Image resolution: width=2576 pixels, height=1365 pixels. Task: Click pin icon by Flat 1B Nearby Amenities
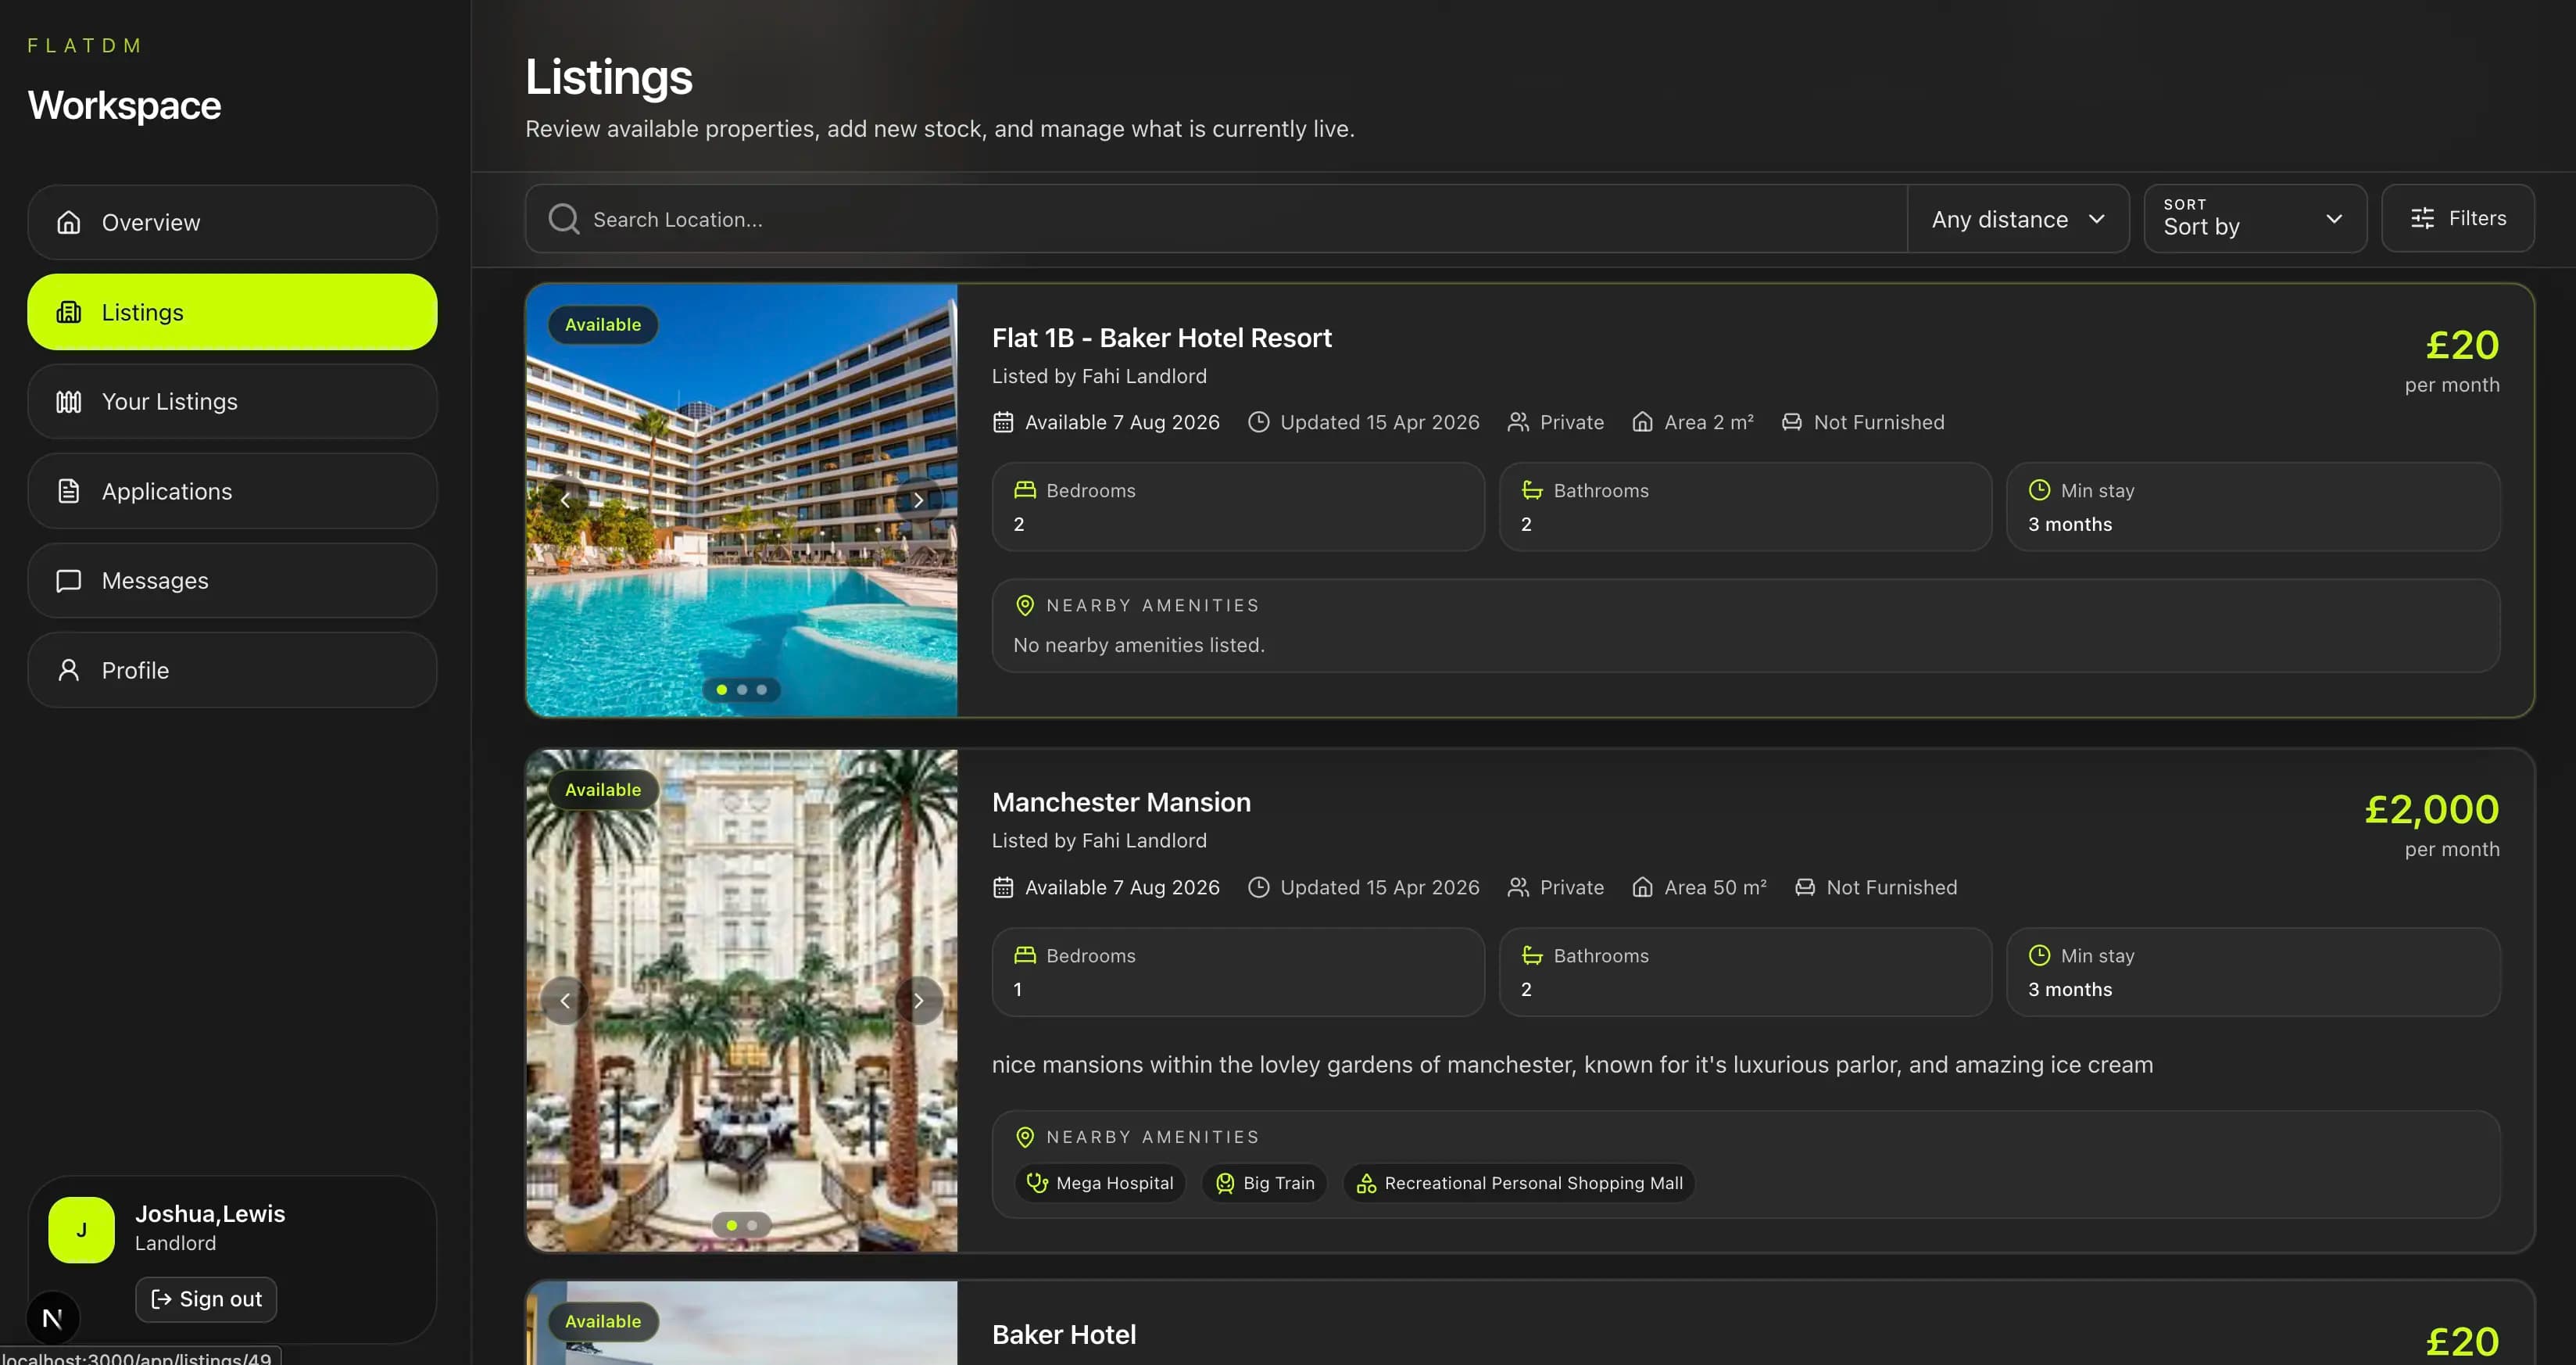coord(1025,605)
